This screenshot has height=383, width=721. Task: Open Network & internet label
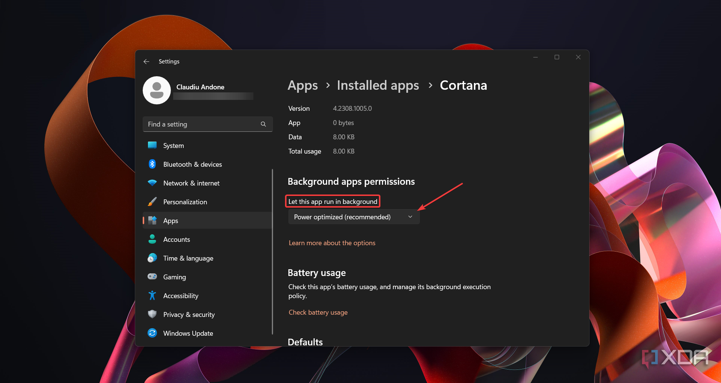pos(192,183)
